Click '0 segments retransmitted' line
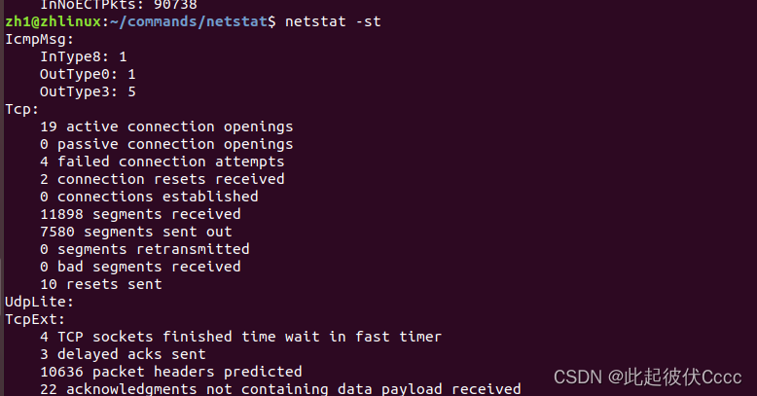Screen dimensions: 757x396 (x=145, y=249)
